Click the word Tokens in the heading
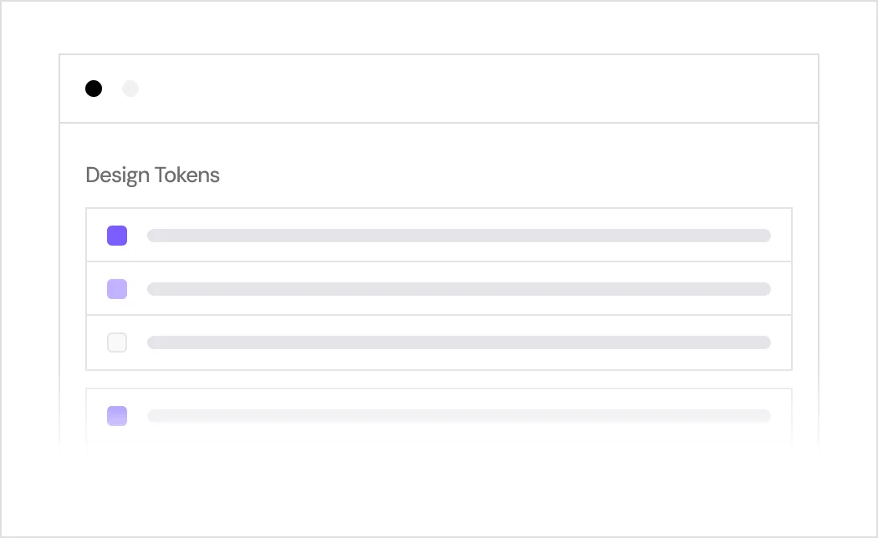878x538 pixels. pyautogui.click(x=187, y=175)
